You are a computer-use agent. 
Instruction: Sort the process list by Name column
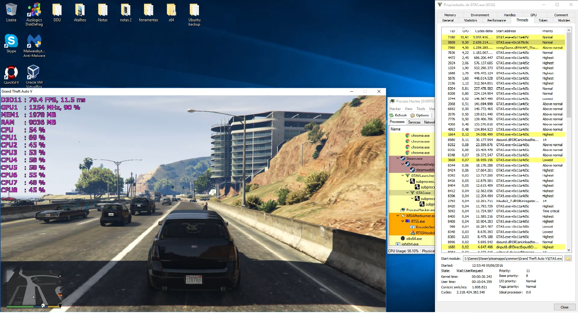point(412,129)
